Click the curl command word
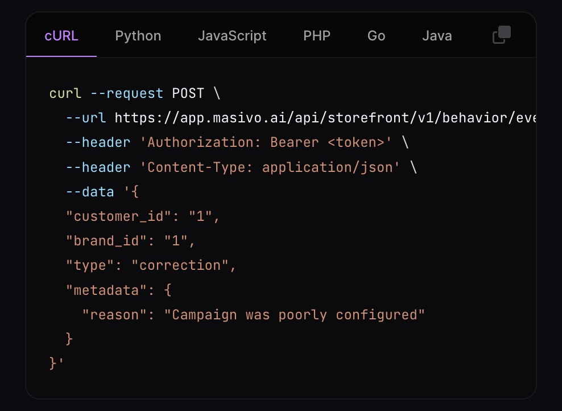 (65, 93)
